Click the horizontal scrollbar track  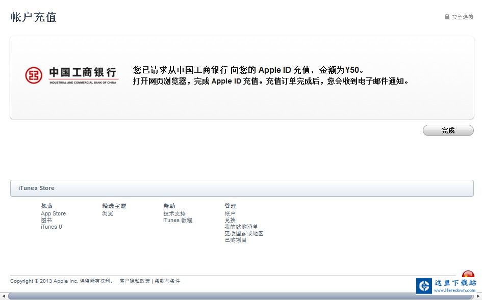click(241, 296)
